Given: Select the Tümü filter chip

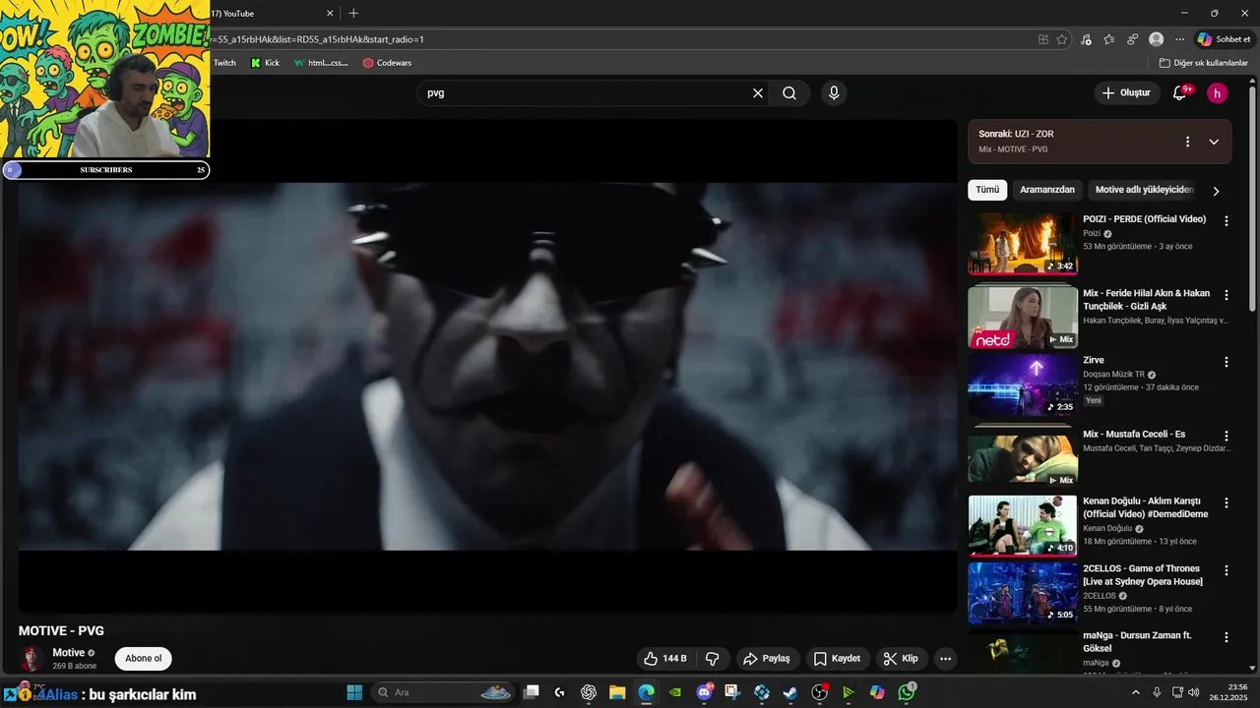Looking at the screenshot, I should (987, 190).
